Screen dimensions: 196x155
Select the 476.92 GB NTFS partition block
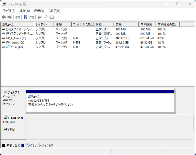point(100,103)
